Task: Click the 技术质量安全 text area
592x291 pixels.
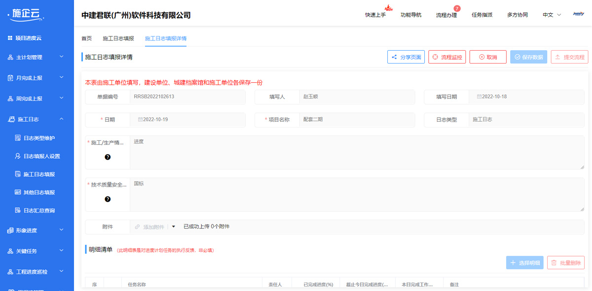Action: click(357, 194)
